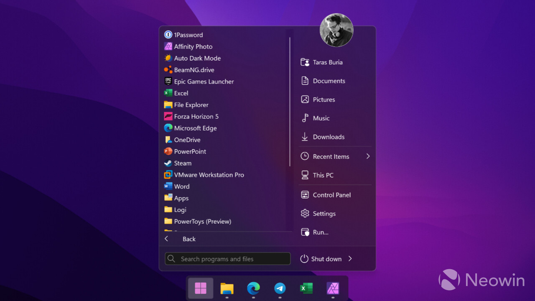This screenshot has height=301, width=535.
Task: Open File Explorer from the taskbar
Action: tap(227, 288)
